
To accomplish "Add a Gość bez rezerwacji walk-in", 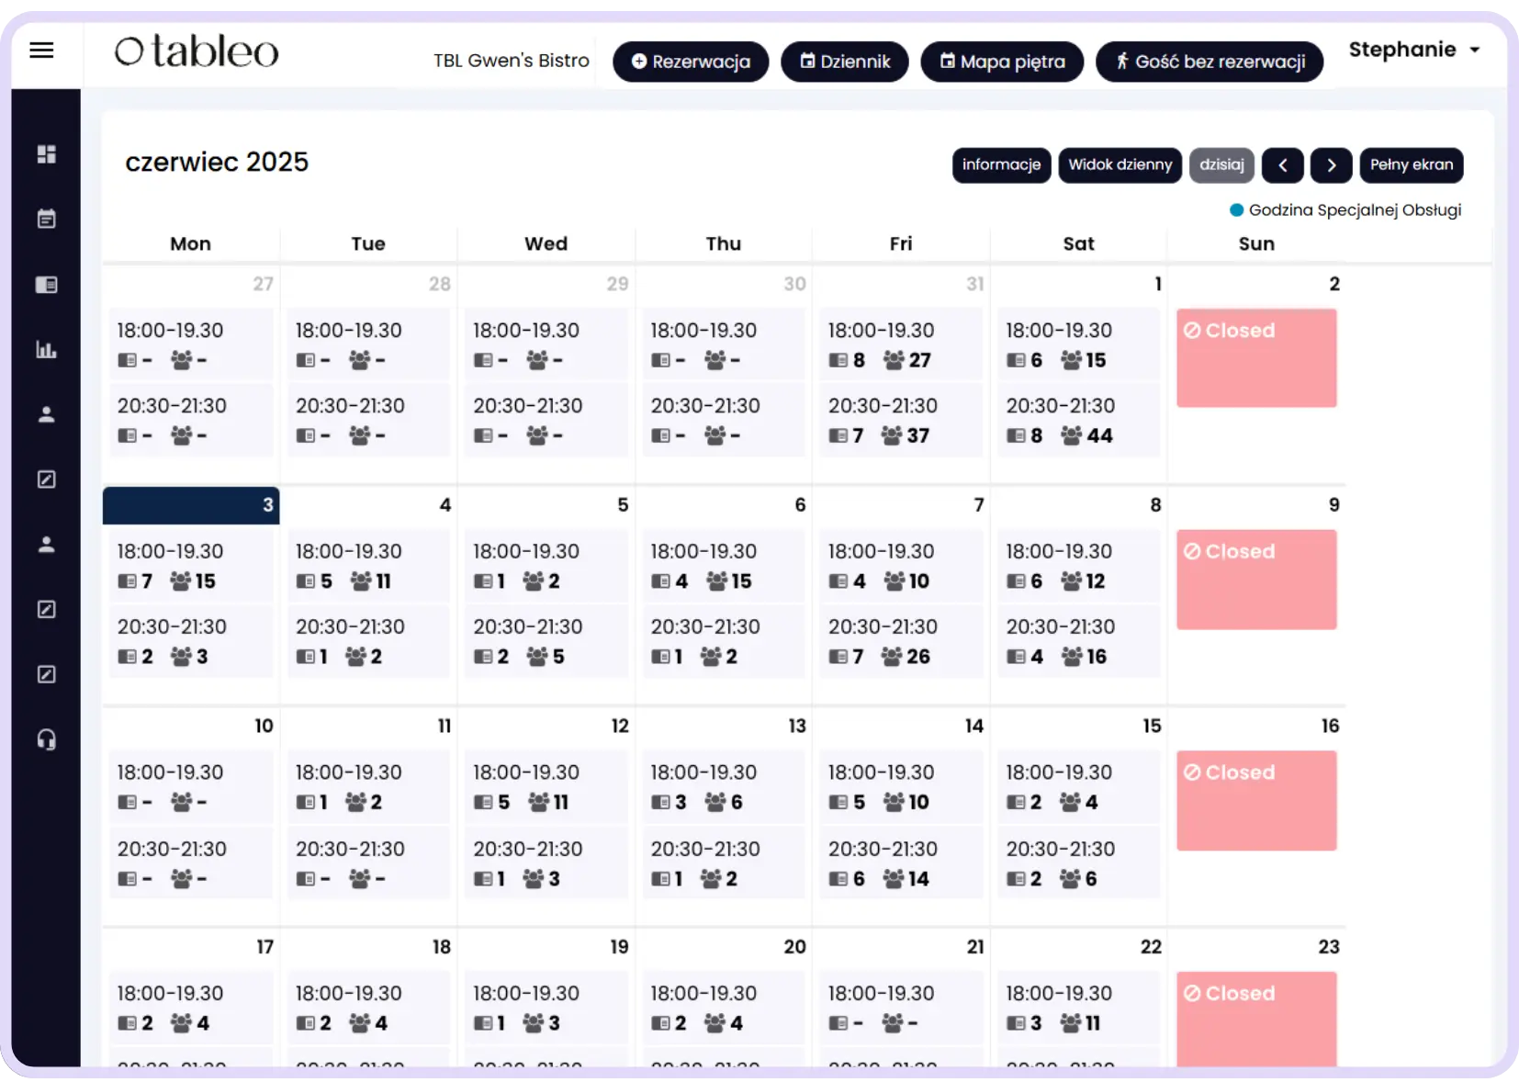I will (x=1210, y=62).
